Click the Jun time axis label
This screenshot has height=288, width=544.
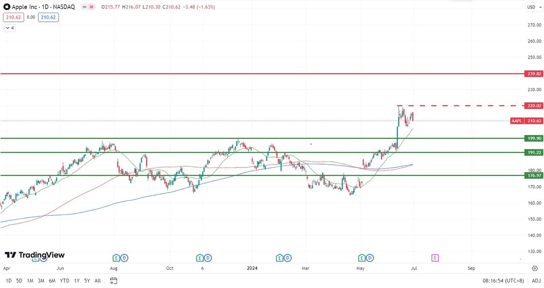(60, 268)
